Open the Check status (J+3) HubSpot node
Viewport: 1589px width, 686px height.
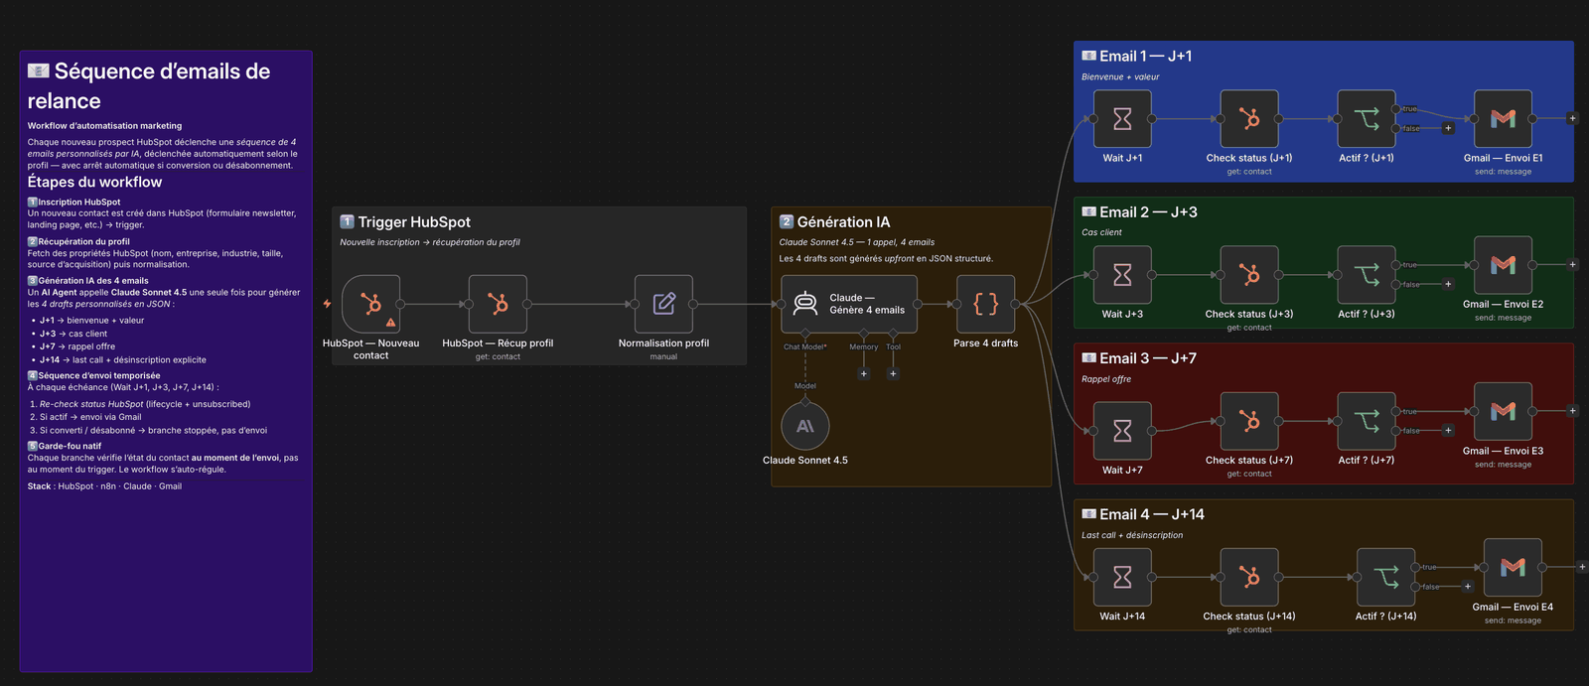coord(1249,275)
